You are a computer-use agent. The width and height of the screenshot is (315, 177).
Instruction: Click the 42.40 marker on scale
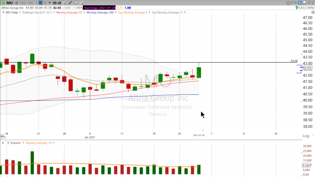pos(299,73)
